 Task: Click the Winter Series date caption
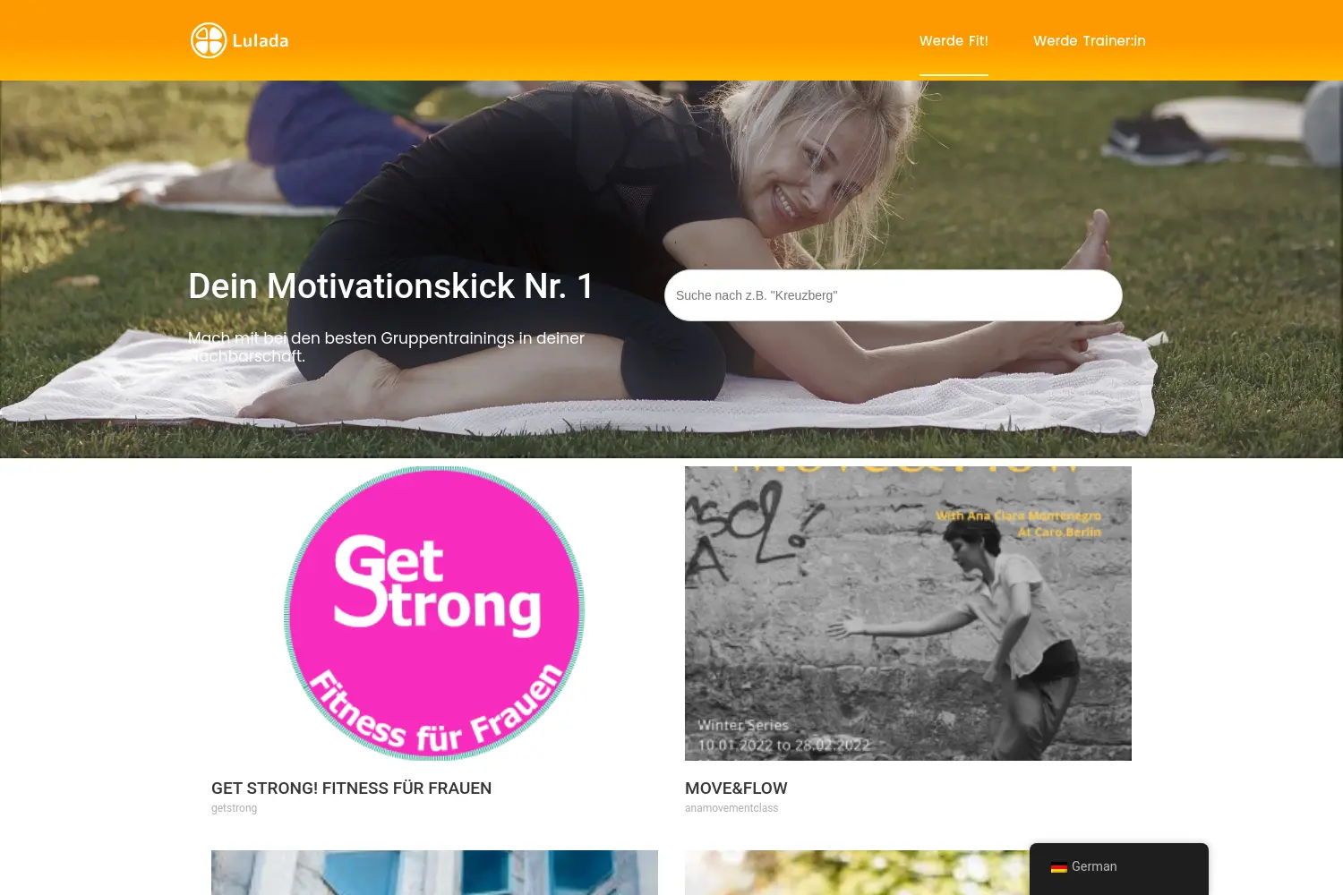tap(783, 735)
